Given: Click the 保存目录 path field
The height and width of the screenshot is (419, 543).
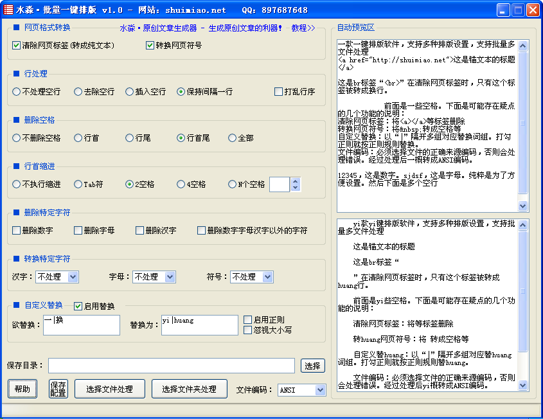Looking at the screenshot, I should coord(172,366).
